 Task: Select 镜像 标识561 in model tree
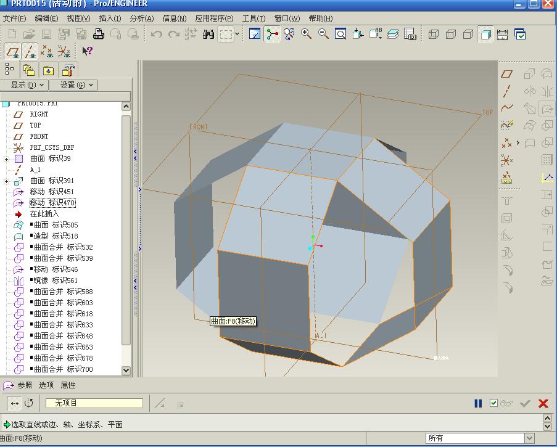(56, 281)
